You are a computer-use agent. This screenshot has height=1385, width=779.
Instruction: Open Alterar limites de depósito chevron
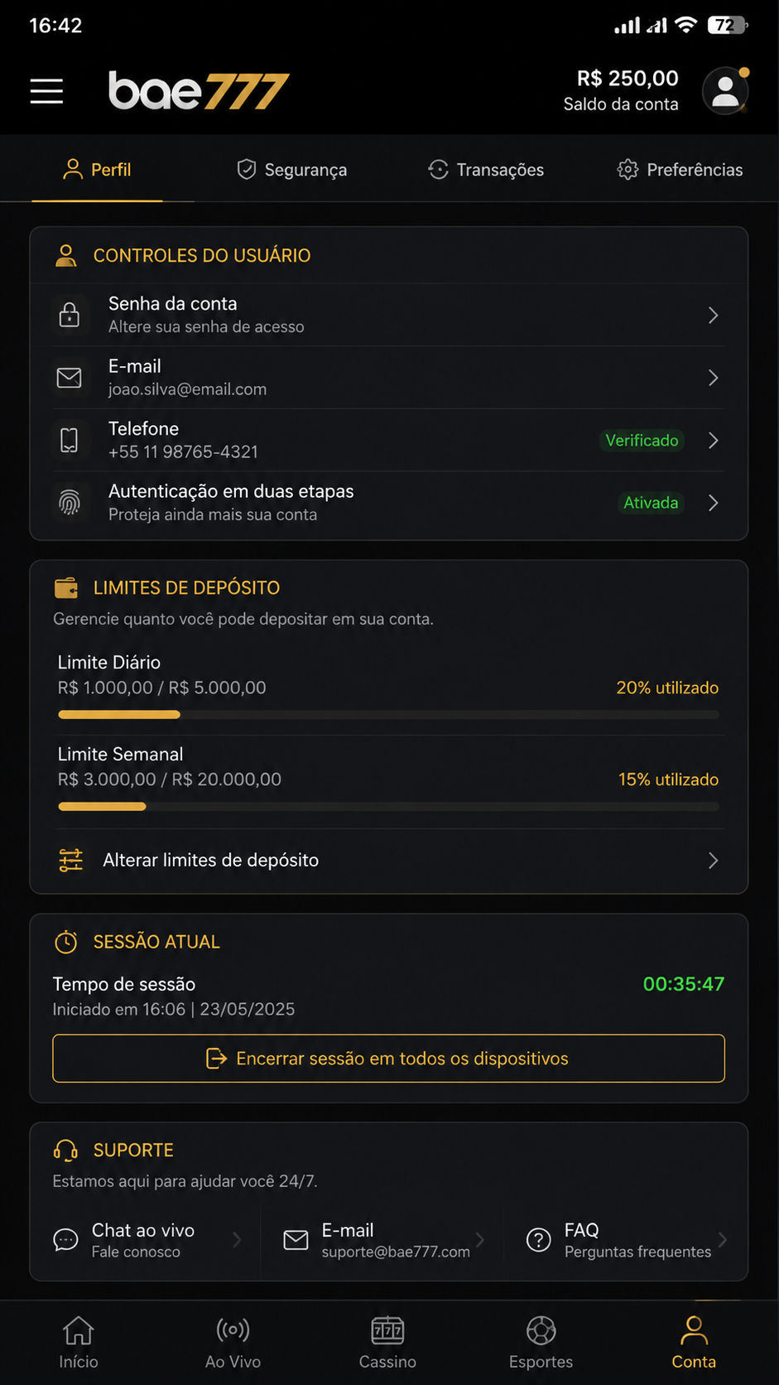[713, 861]
